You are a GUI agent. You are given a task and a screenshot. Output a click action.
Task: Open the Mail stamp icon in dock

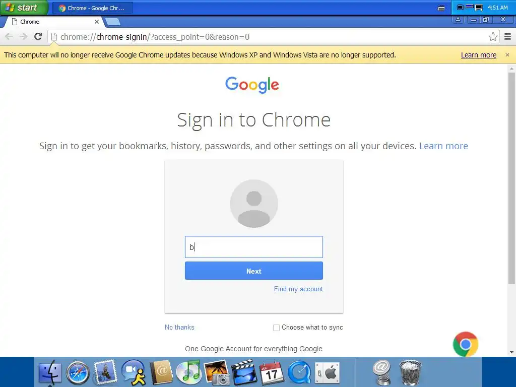coord(105,372)
